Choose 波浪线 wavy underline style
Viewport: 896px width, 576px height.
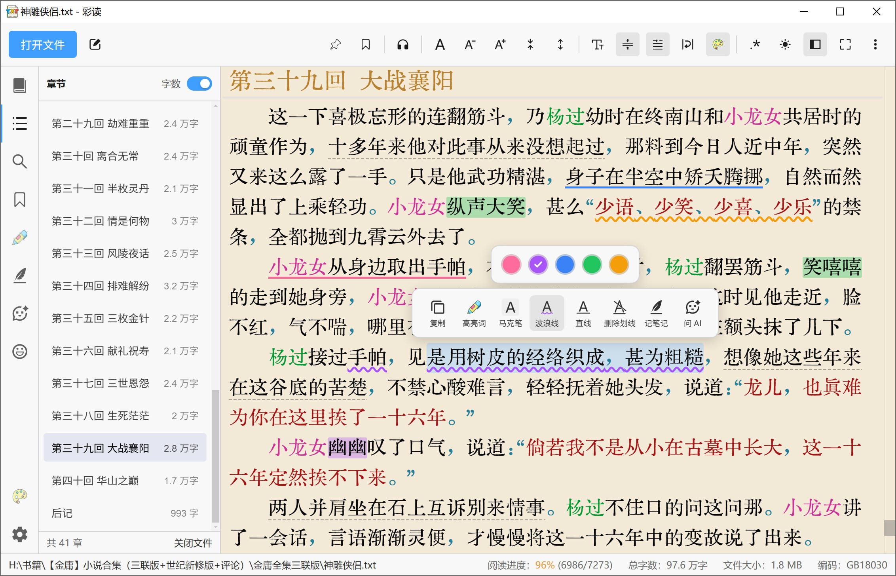(x=547, y=313)
